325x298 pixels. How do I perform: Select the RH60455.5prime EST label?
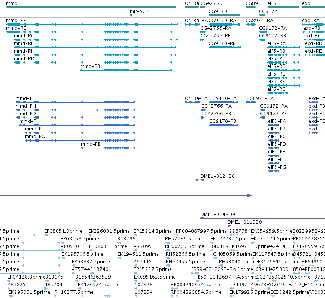point(185,262)
